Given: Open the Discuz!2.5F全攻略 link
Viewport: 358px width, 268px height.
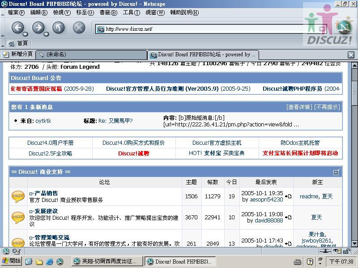Looking at the screenshot, I should [51, 153].
